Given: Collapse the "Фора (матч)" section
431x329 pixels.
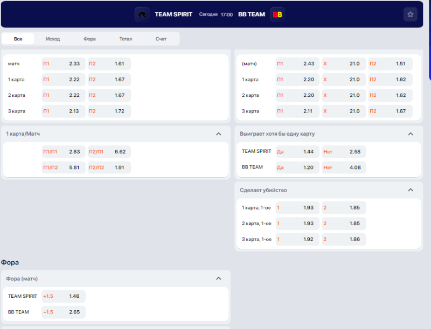Looking at the screenshot, I should 218,278.
